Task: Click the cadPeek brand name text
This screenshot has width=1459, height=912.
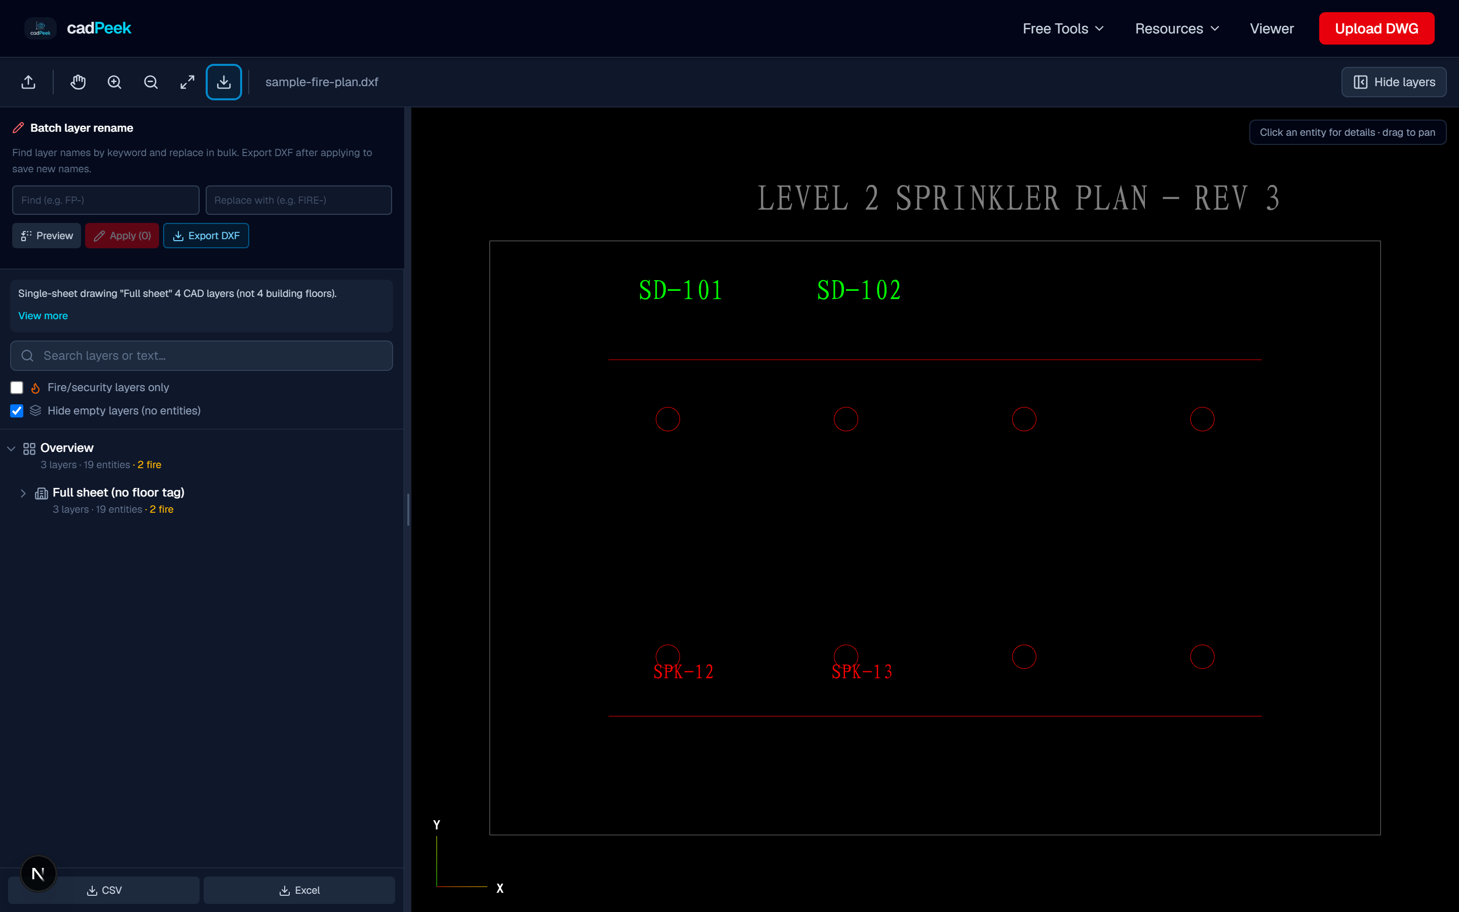Action: (x=99, y=28)
